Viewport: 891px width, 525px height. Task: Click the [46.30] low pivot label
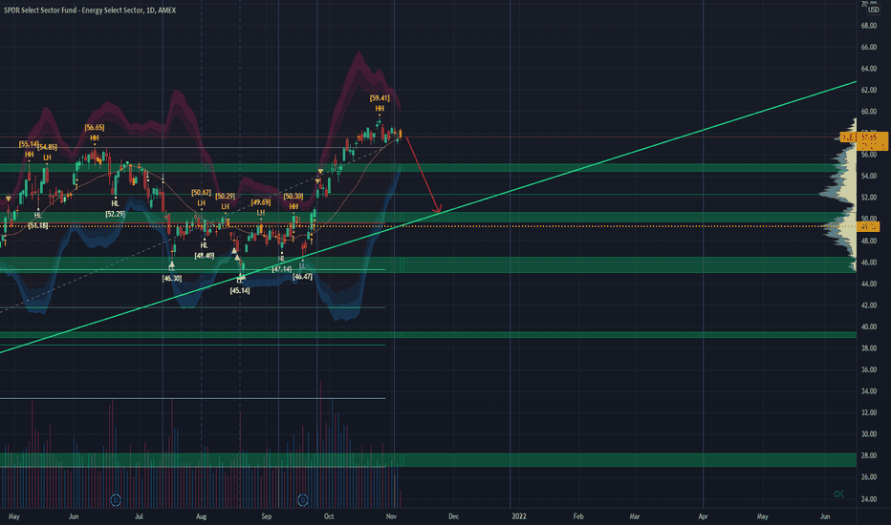point(172,278)
